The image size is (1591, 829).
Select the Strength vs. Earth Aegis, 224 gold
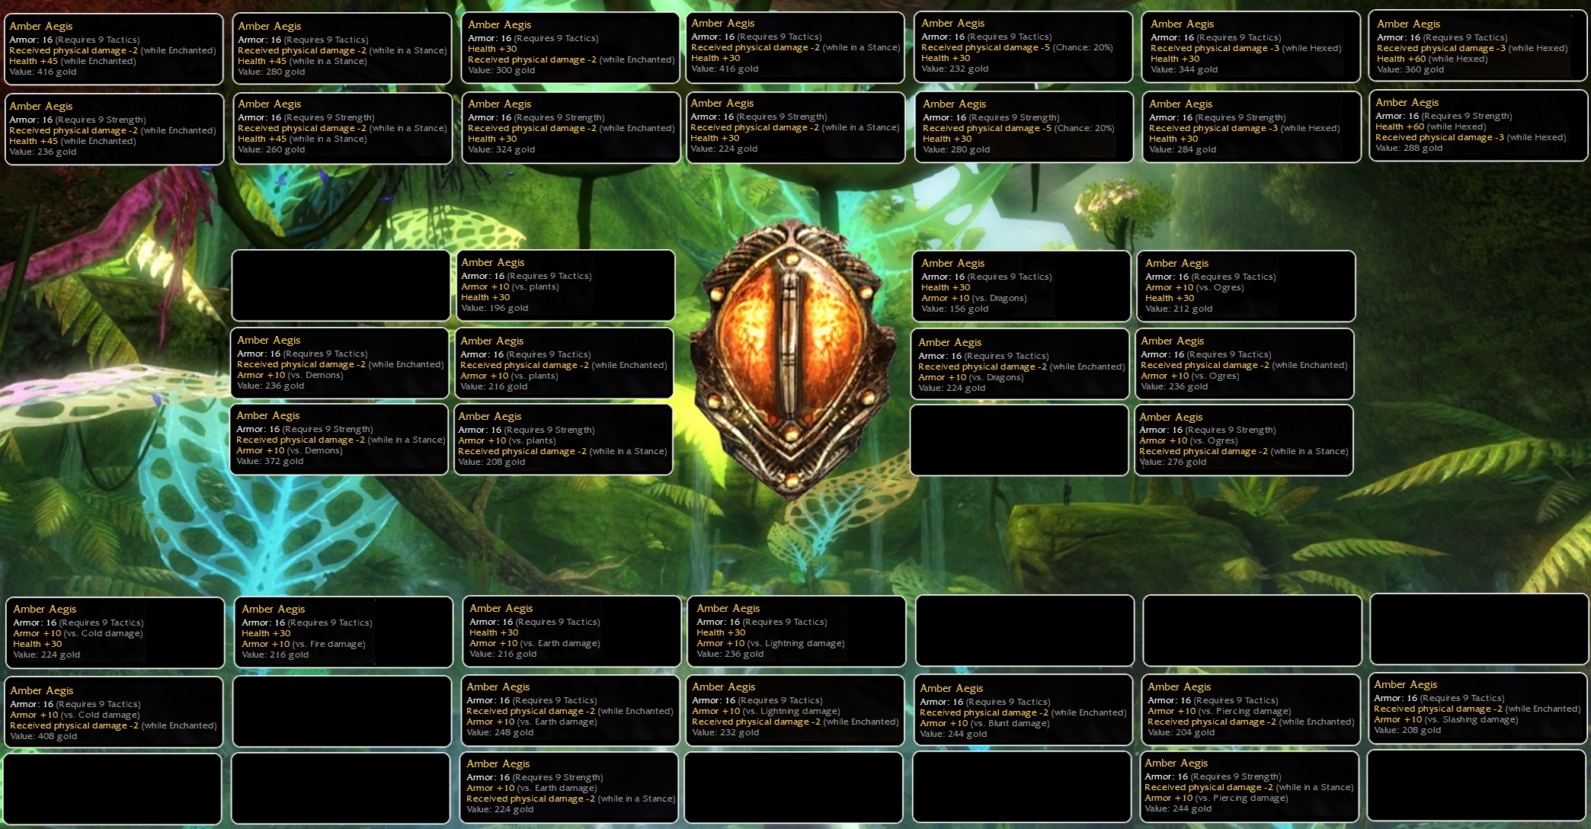coord(569,788)
